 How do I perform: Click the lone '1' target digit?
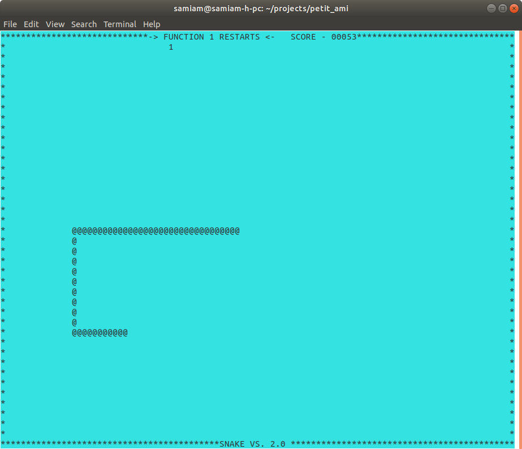[171, 48]
